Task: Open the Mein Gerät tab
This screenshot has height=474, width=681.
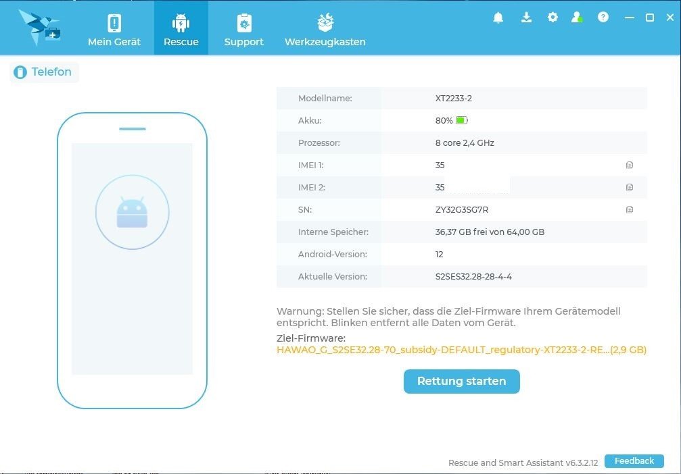Action: click(114, 28)
